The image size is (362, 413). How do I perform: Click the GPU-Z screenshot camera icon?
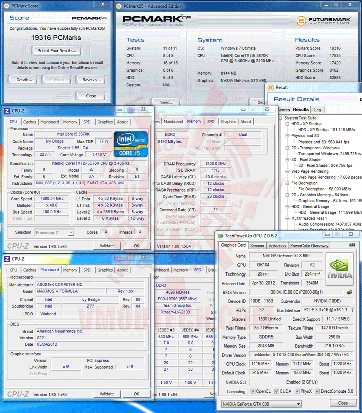pyautogui.click(x=352, y=245)
